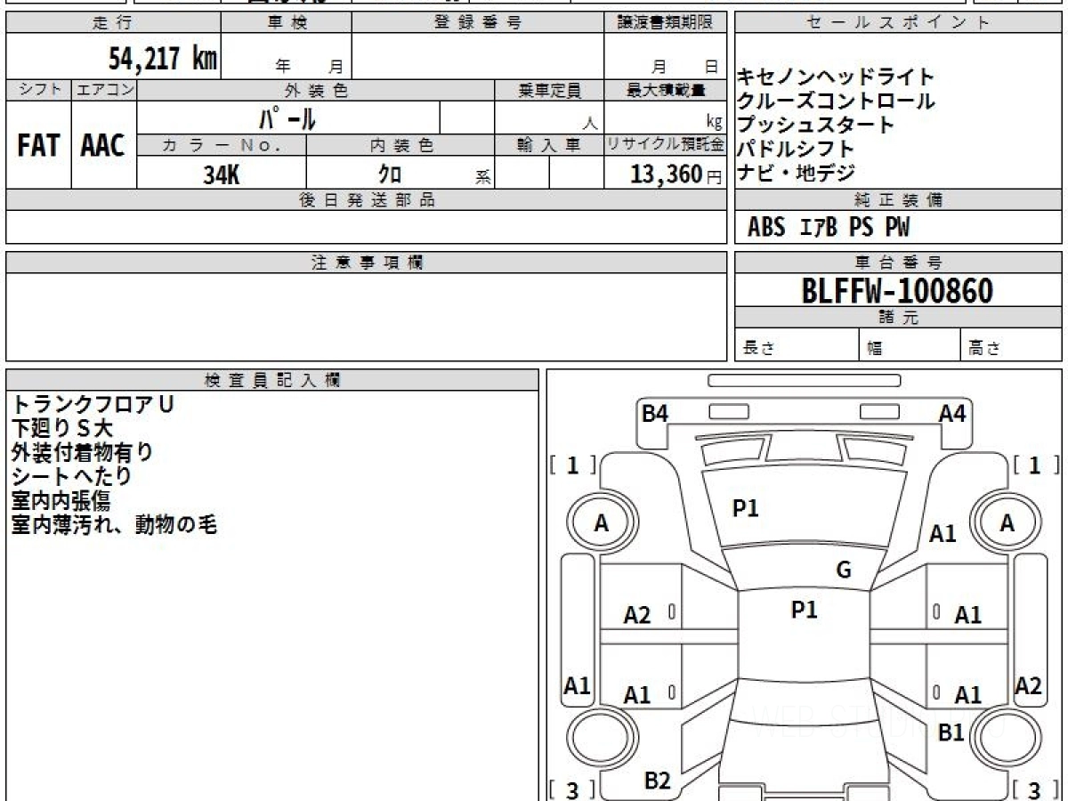This screenshot has height=801, width=1068.
Task: Click the 54,217 km mileage value
Action: click(162, 59)
